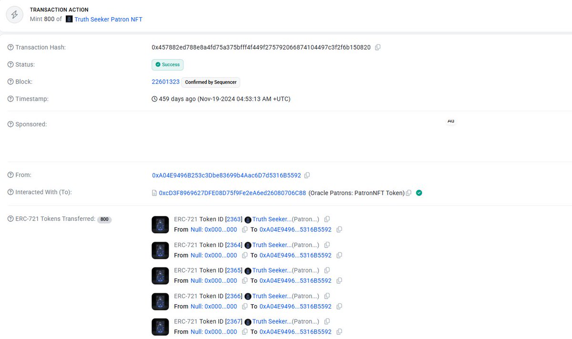Copy the recipient address under Token ID 2364

pos(339,255)
